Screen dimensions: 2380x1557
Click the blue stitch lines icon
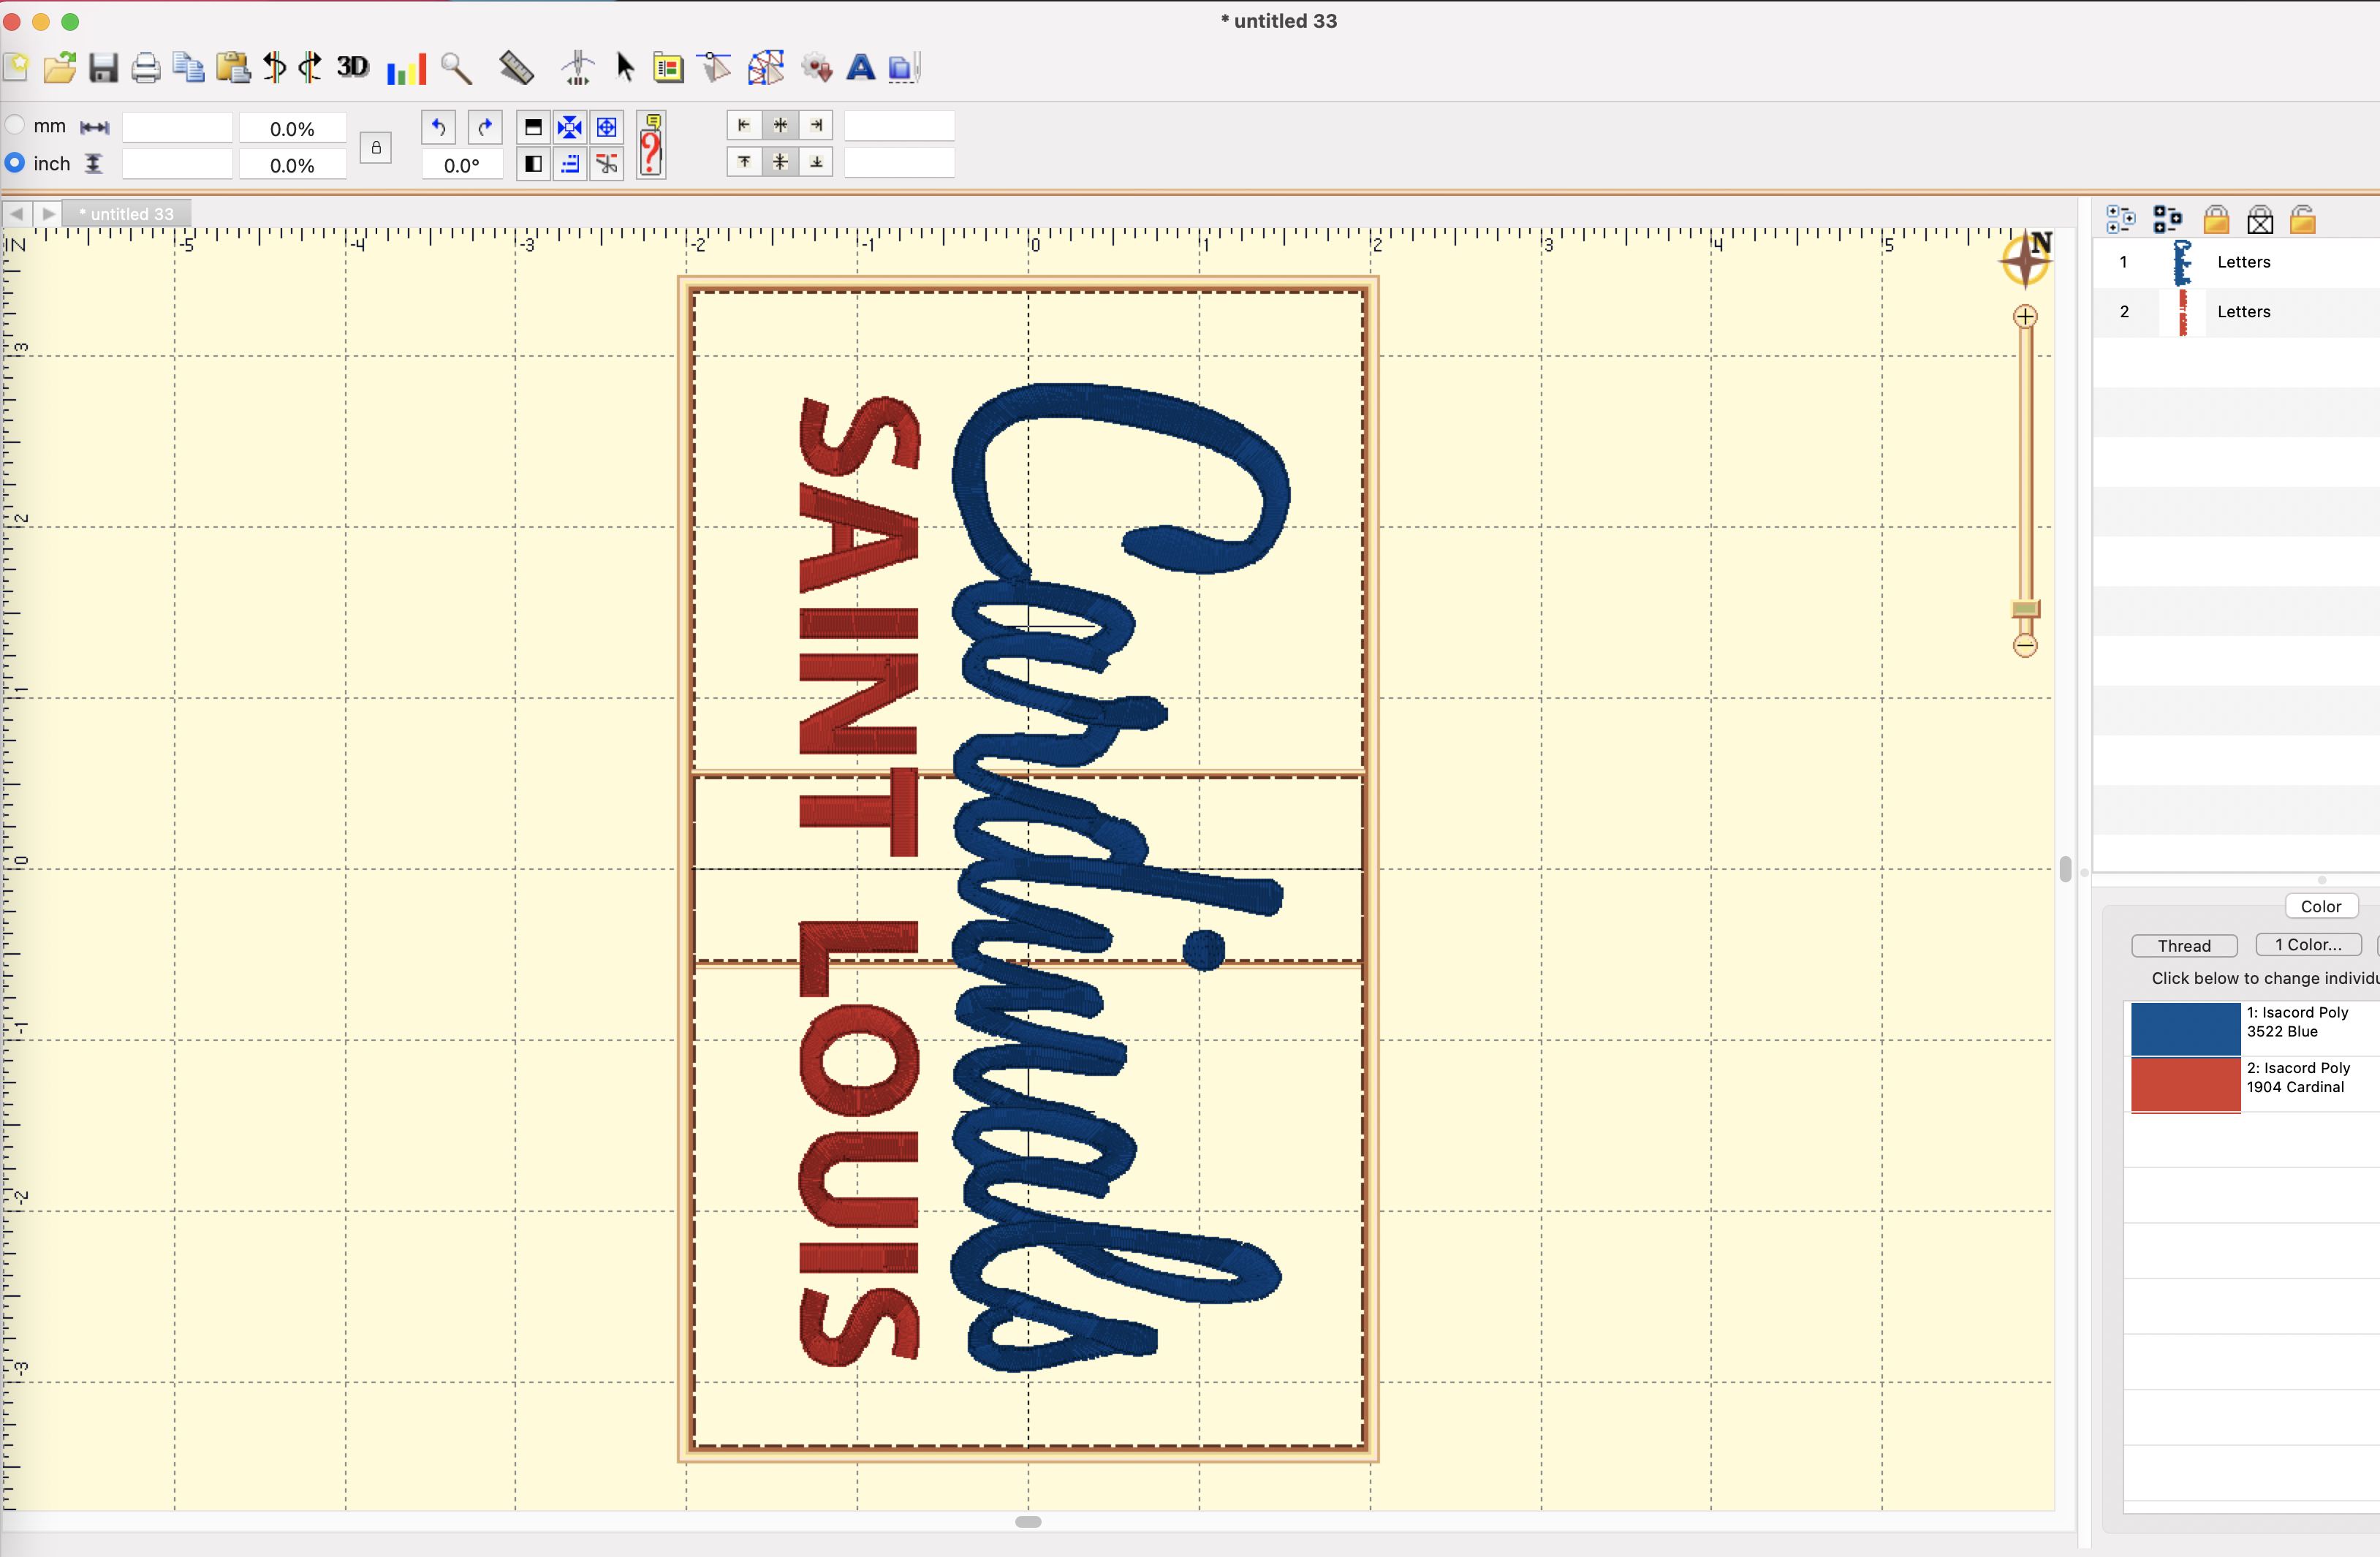pyautogui.click(x=570, y=164)
